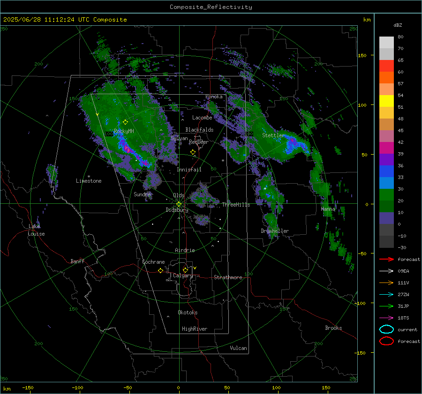Click the dBZ scale heading

coord(398,25)
